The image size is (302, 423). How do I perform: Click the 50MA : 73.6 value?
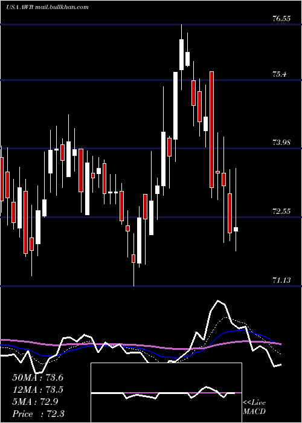point(37,378)
